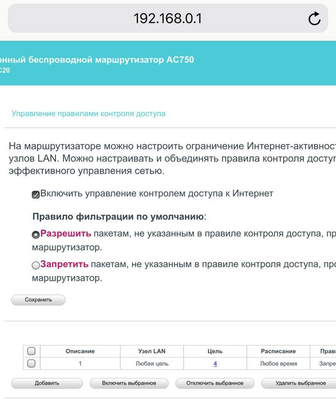Open the 'Управление правилами контроля доступа' link

pyautogui.click(x=88, y=113)
